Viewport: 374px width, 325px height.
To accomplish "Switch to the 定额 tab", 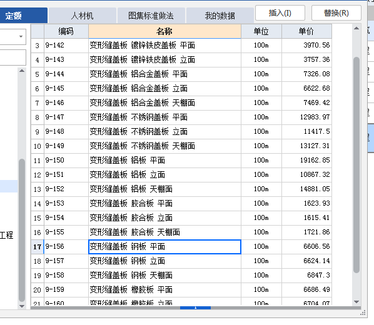I will click(x=23, y=16).
